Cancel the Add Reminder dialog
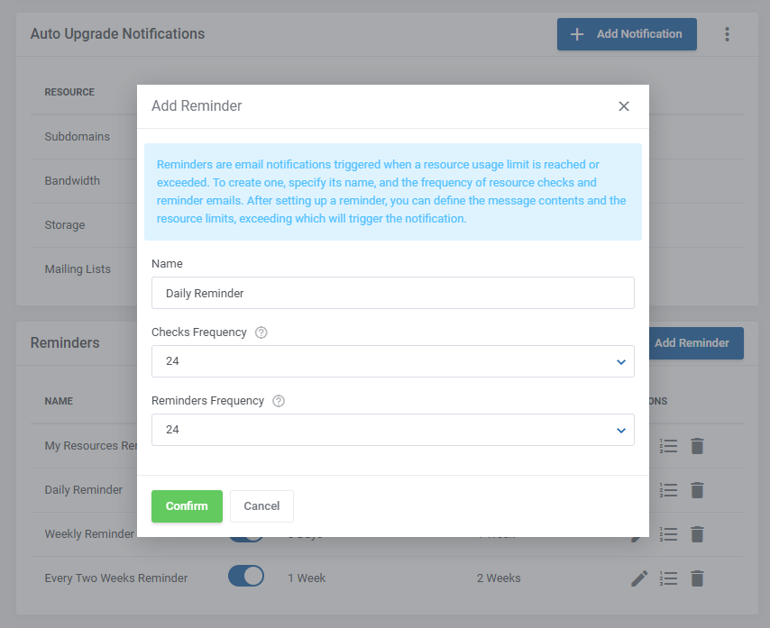 point(261,505)
